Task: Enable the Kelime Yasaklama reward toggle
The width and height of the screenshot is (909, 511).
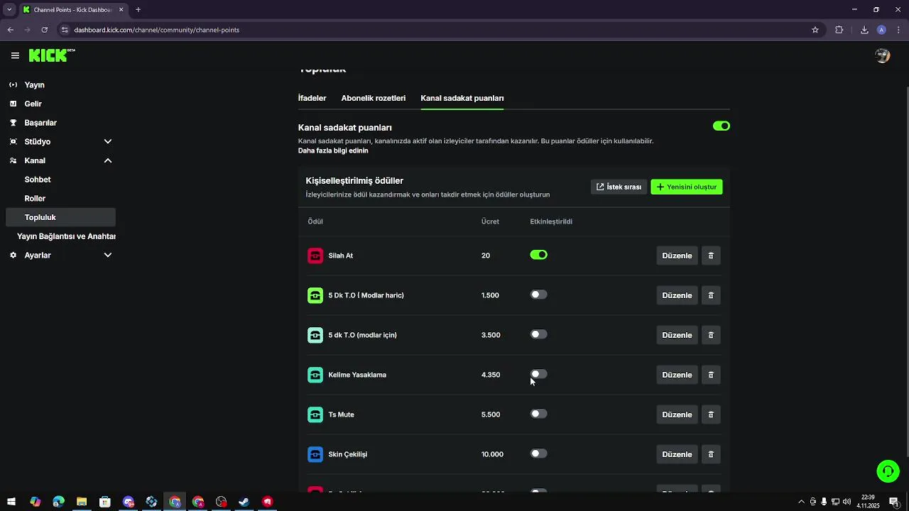Action: (x=538, y=374)
